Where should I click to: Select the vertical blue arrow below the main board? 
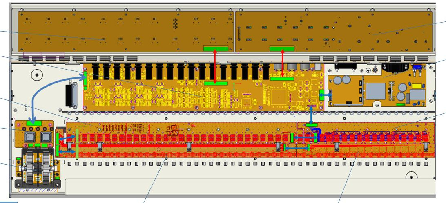[312, 116]
